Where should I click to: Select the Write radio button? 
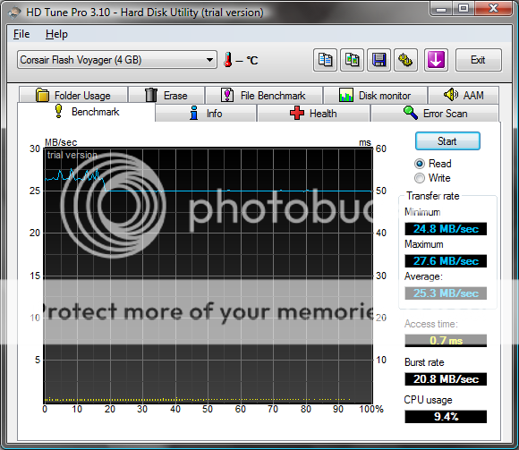432,178
